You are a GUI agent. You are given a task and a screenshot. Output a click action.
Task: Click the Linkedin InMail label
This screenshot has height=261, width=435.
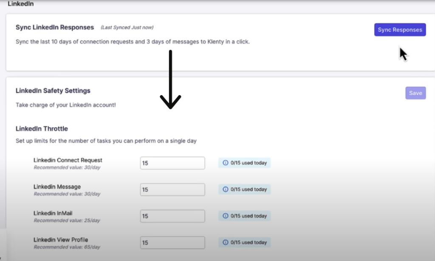53,214
